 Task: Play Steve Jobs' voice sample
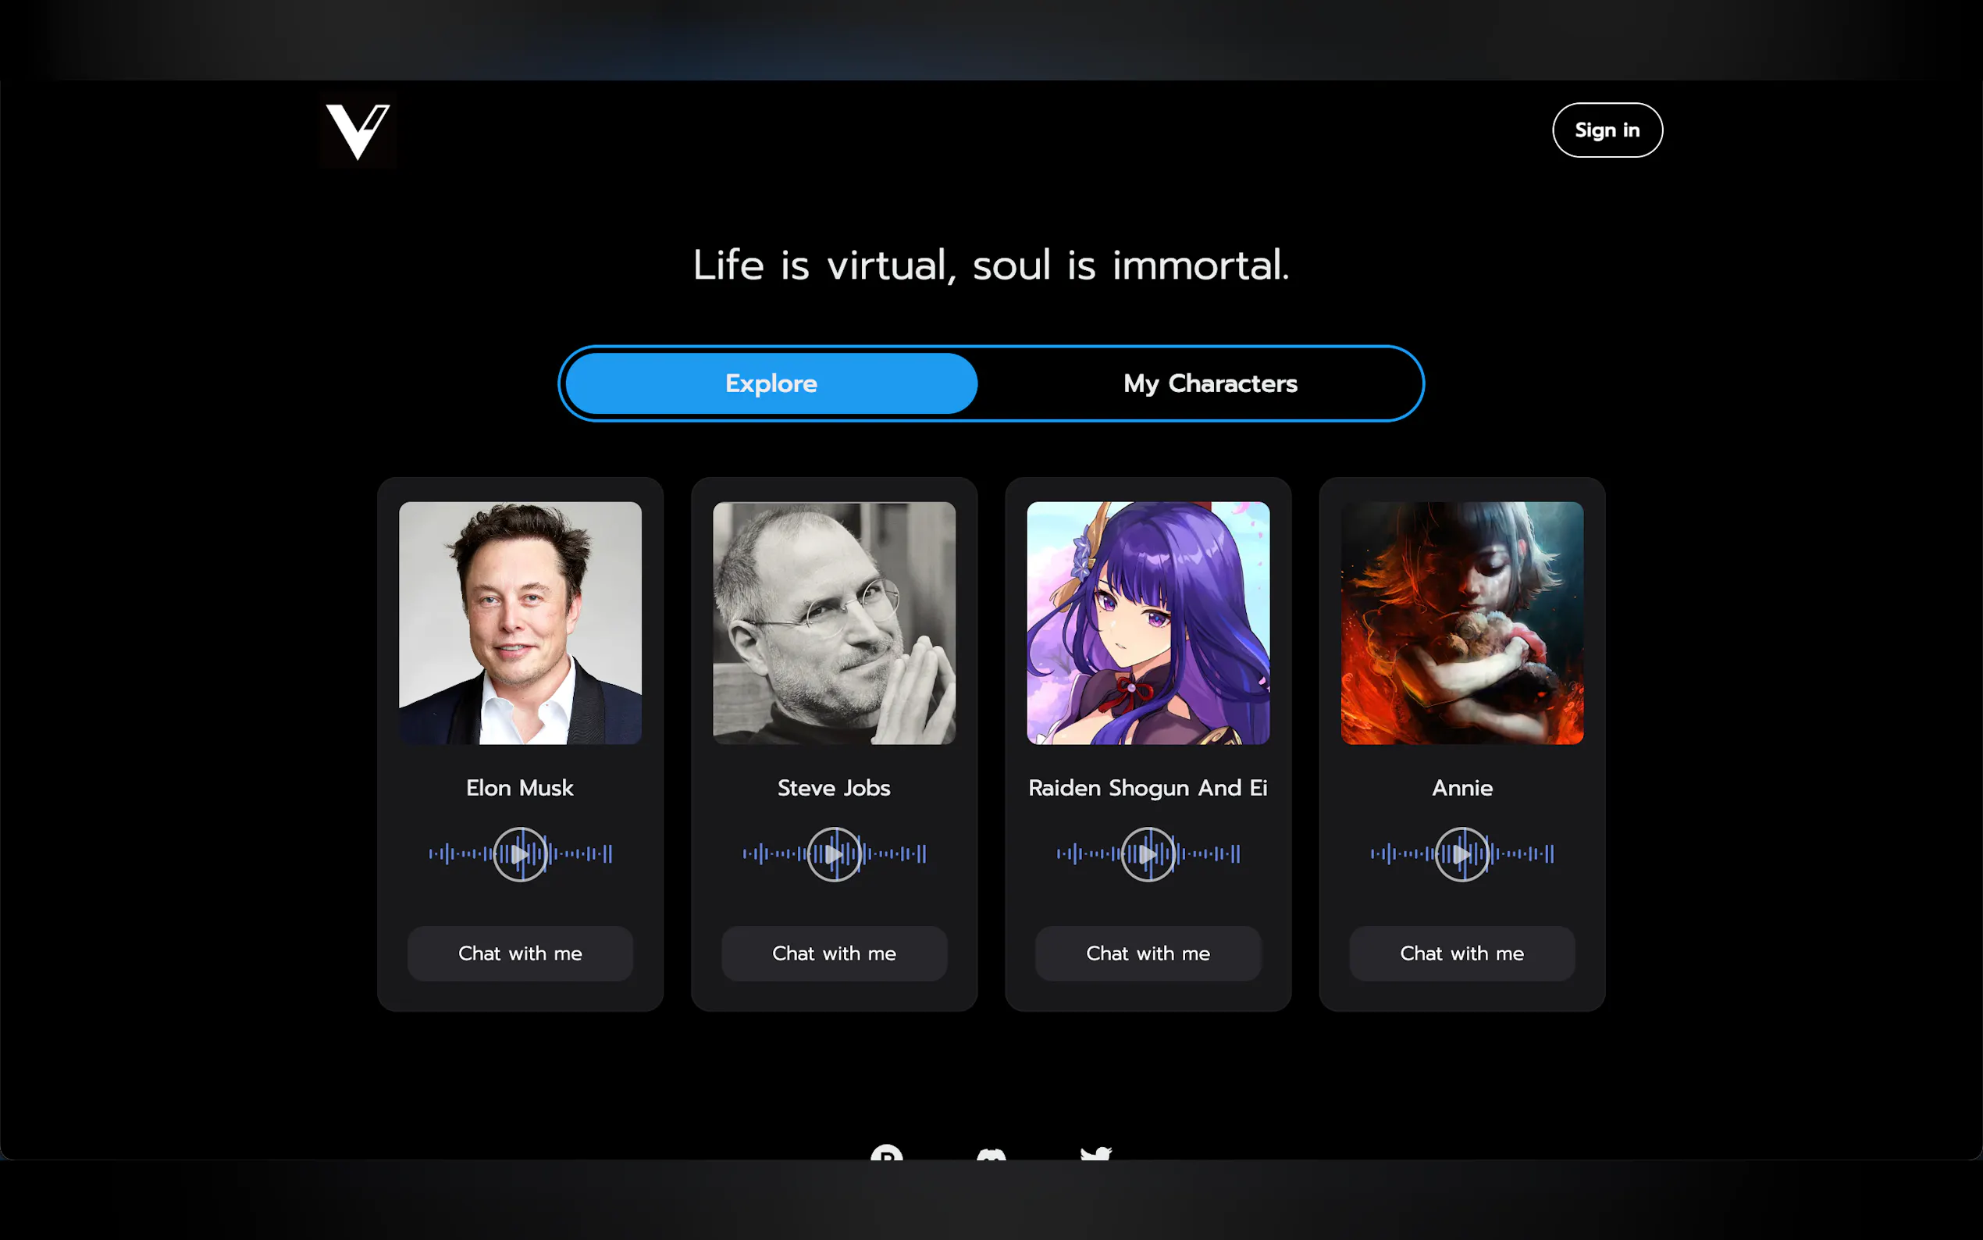(x=834, y=853)
